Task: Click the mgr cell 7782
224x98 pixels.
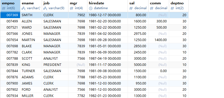Action: (78, 96)
